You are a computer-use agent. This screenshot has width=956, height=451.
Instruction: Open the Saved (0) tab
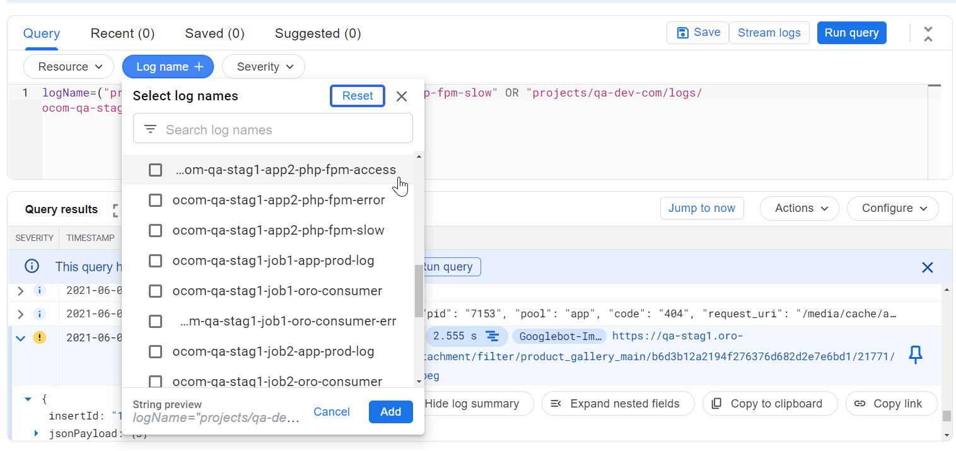coord(214,33)
